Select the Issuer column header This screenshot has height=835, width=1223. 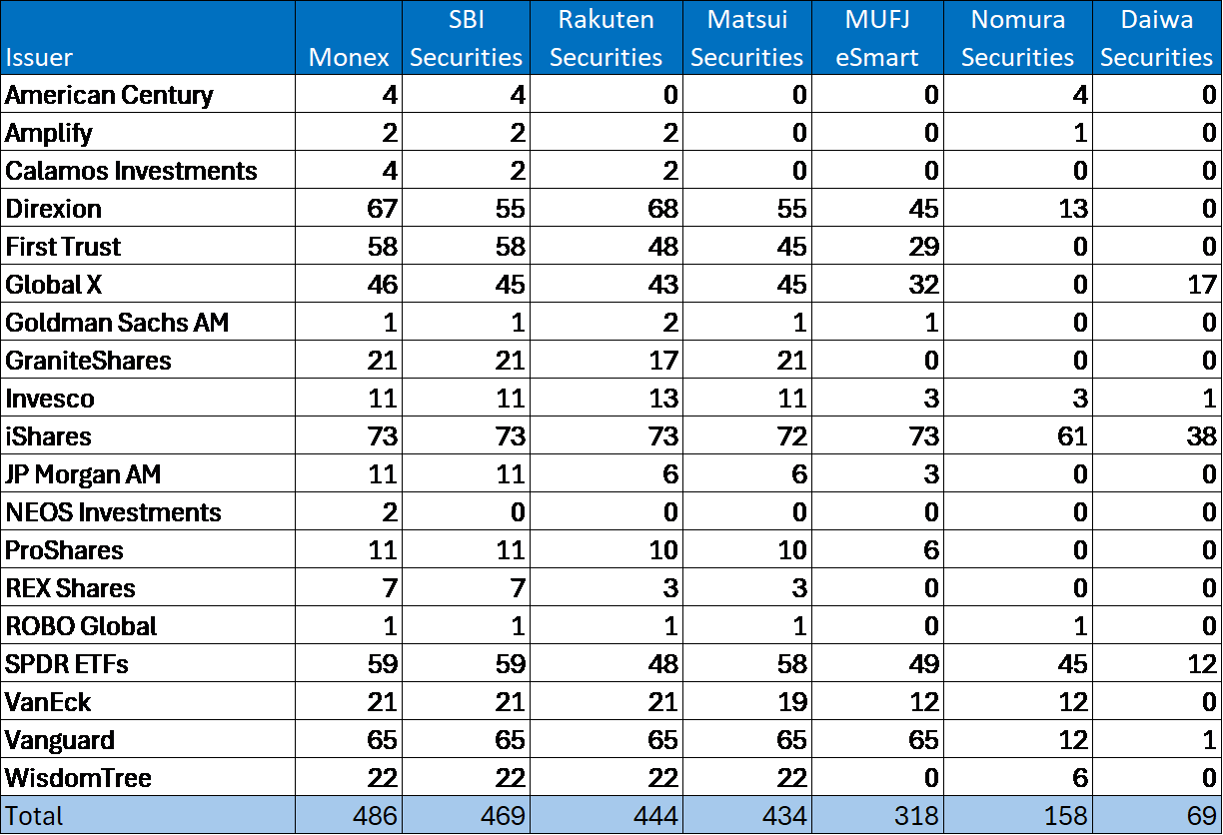coord(40,57)
